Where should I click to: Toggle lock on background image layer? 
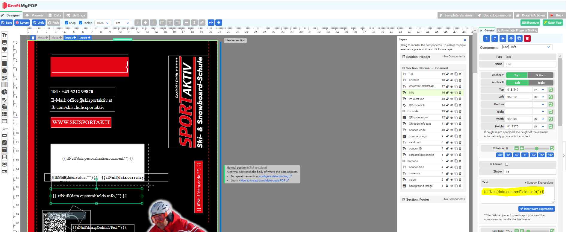point(447,186)
